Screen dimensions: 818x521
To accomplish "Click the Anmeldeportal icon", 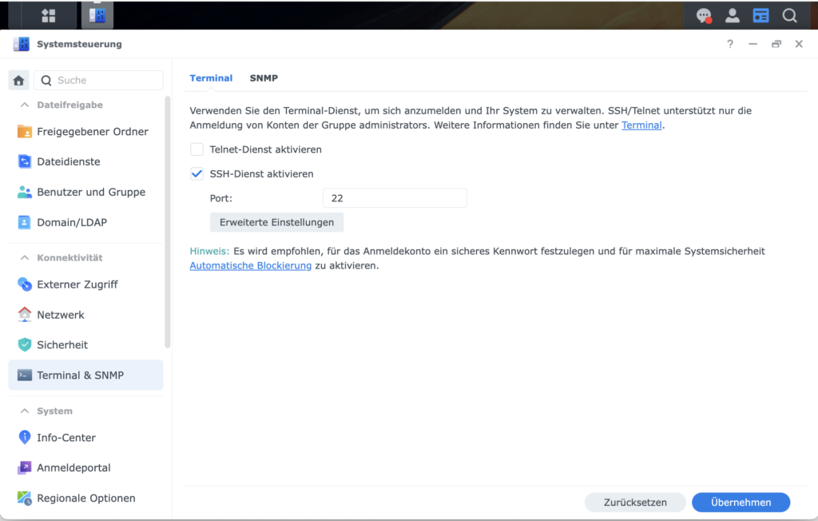I will pyautogui.click(x=25, y=467).
